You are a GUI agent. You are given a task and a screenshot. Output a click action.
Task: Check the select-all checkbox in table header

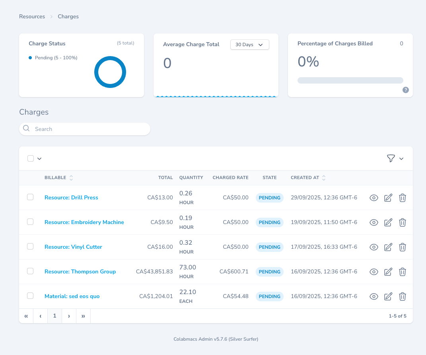point(31,158)
